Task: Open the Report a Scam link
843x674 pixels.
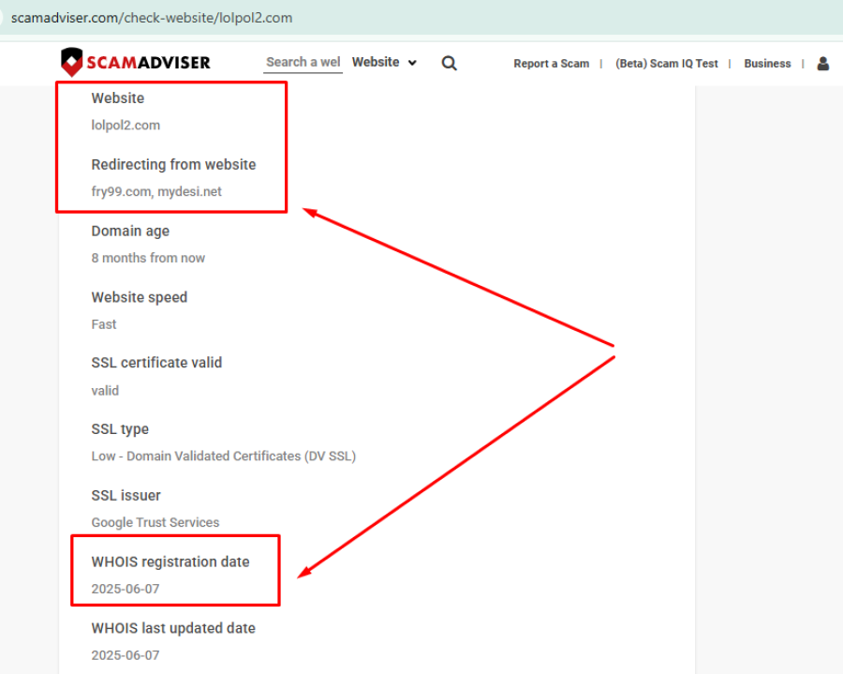Action: pos(551,64)
